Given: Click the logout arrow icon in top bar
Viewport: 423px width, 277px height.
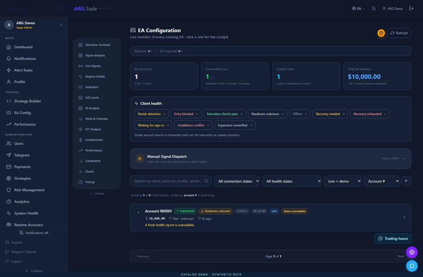Looking at the screenshot, I should 411,8.
